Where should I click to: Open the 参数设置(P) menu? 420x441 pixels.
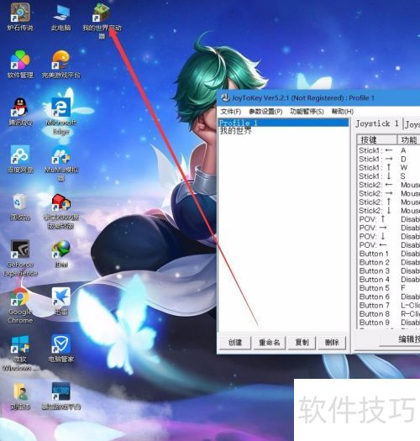coord(265,112)
